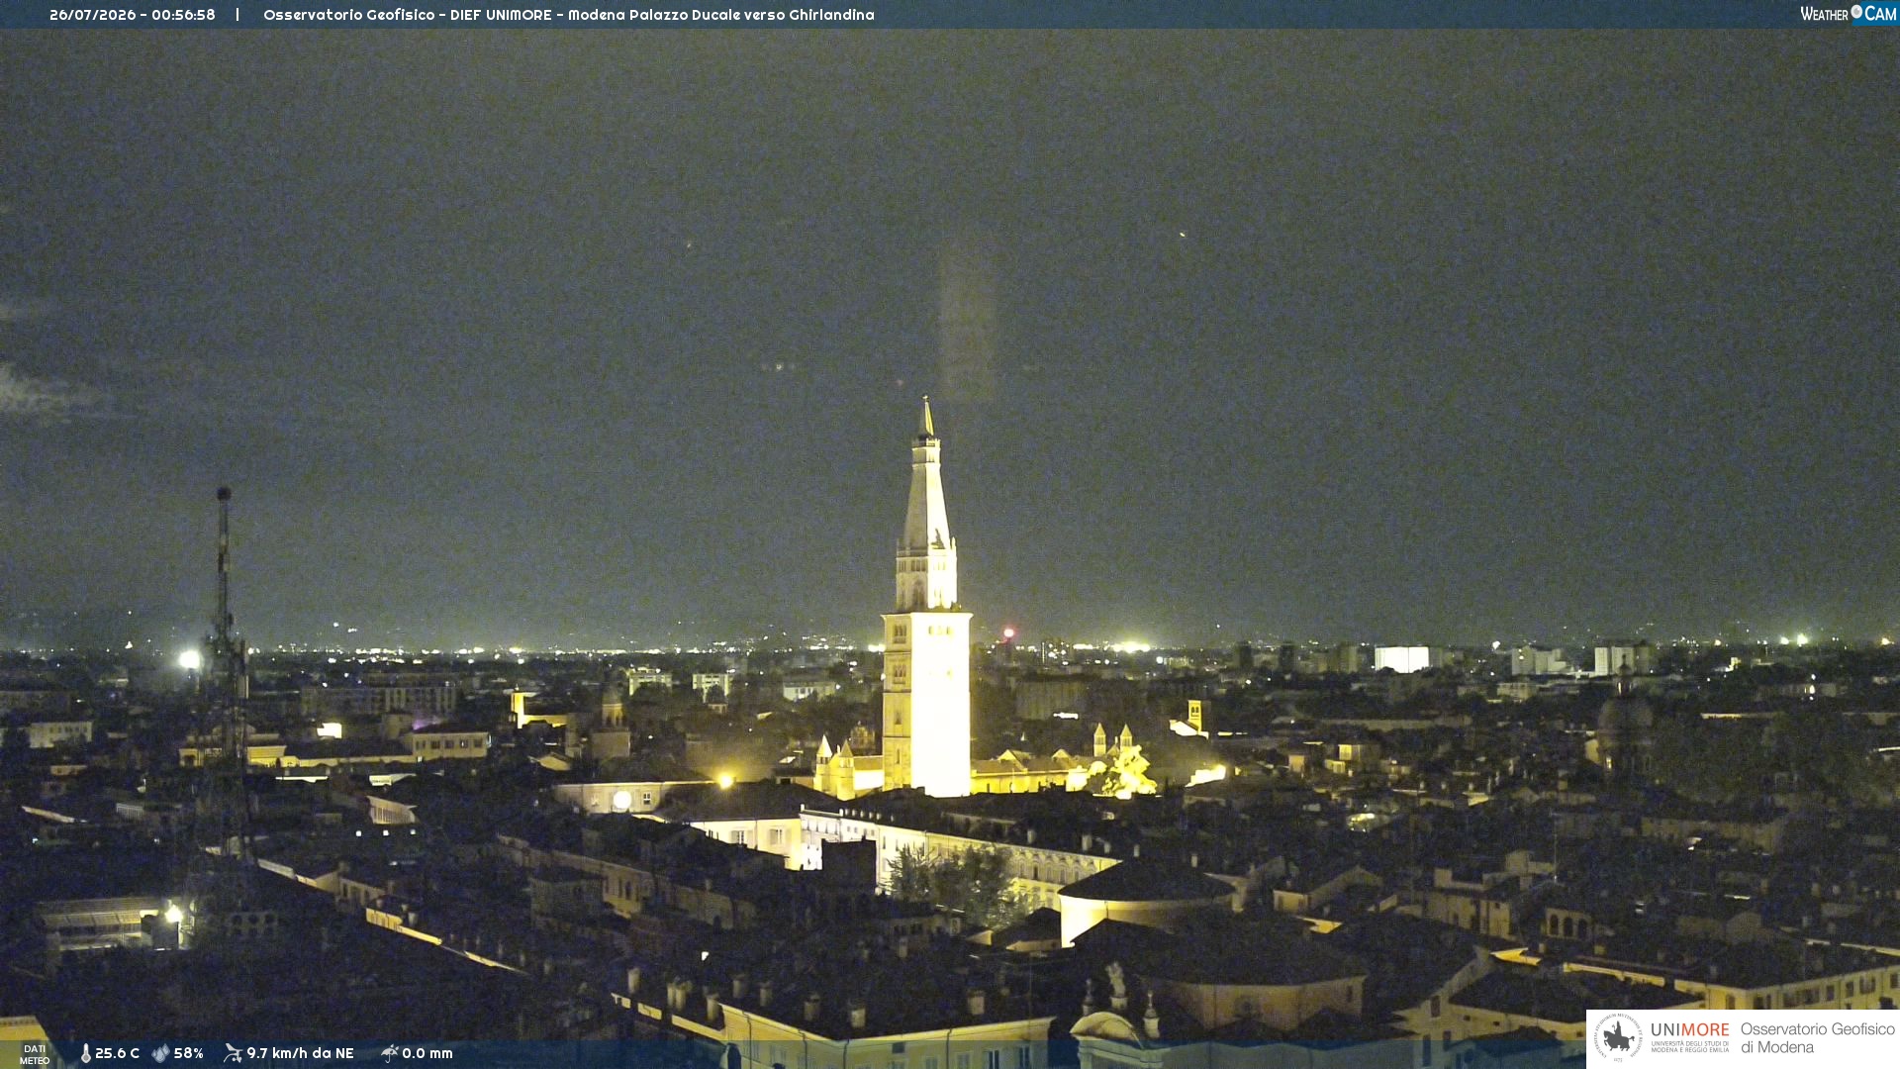Click the WeatherCam logo

click(1848, 14)
